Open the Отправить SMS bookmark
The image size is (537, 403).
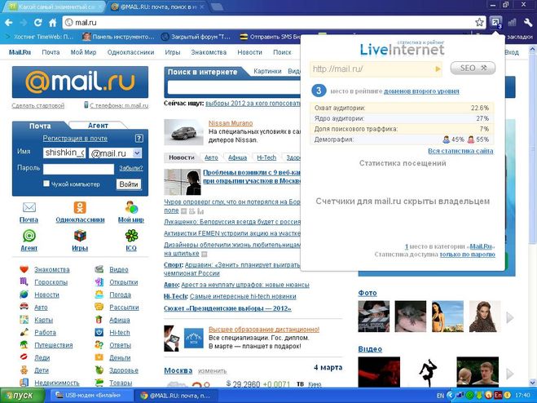[270, 37]
